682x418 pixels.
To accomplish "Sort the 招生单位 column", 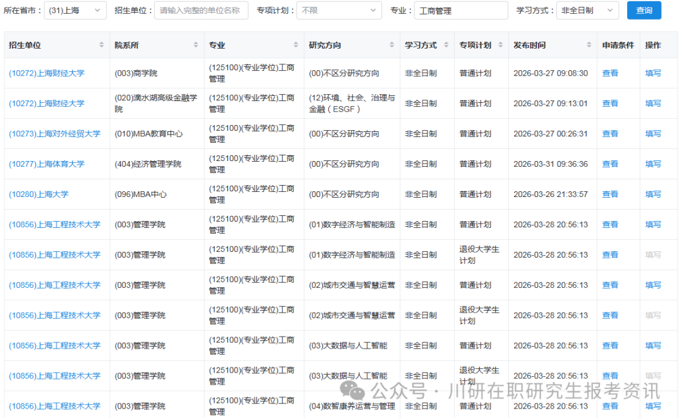I will point(100,45).
